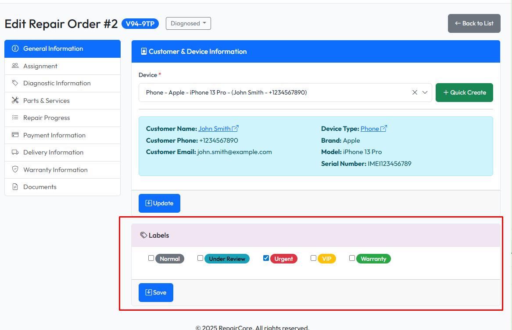This screenshot has width=512, height=330.
Task: Click the Parts & Services tools icon
Action: (15, 101)
